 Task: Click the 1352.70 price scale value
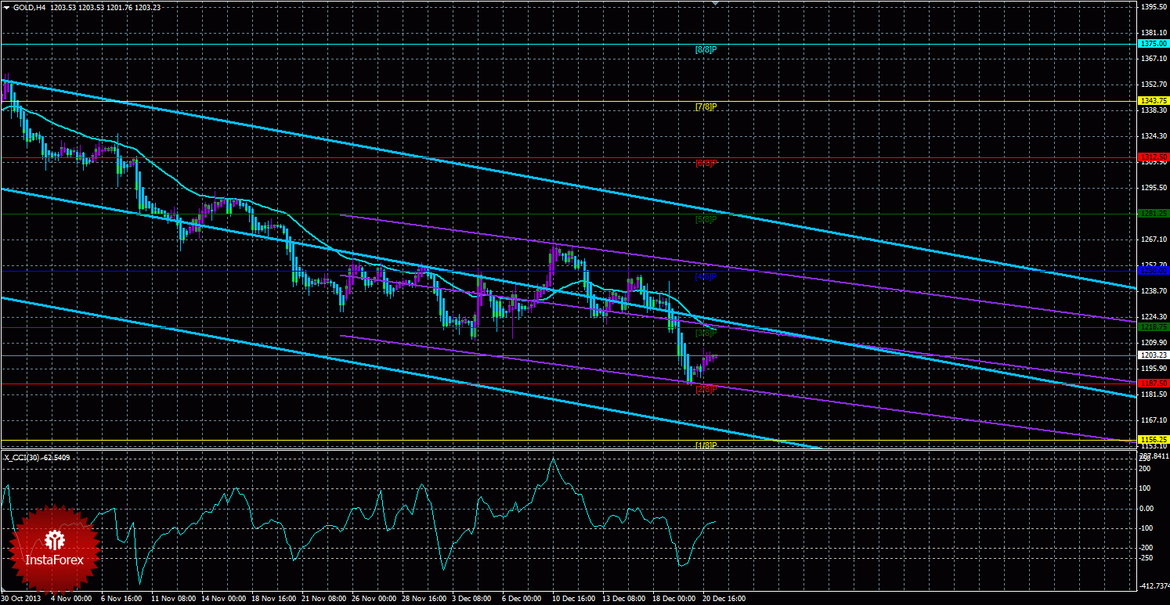click(1154, 85)
